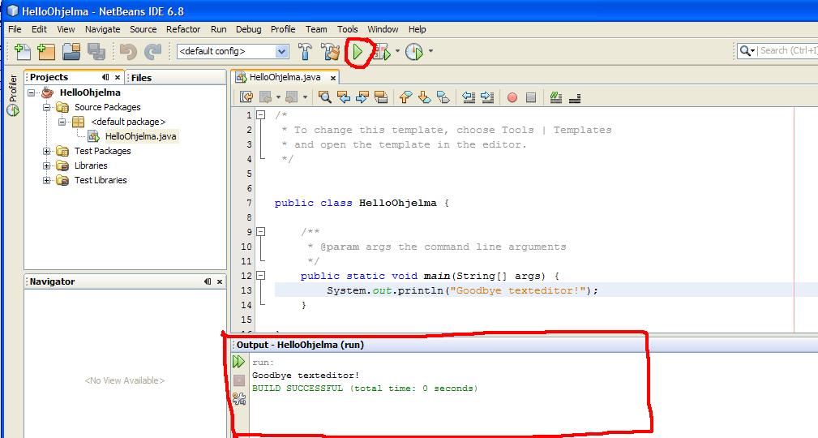
Task: Click the wrench settings icon in Output panel
Action: coord(239,399)
